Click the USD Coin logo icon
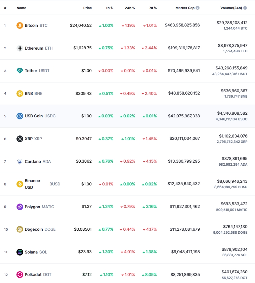Viewport: 255px width, 283px height. (20, 116)
